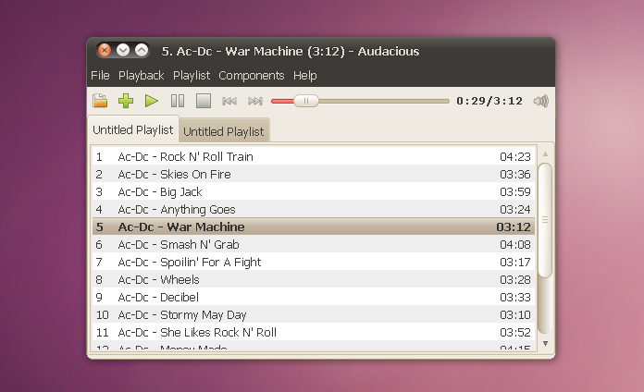Image resolution: width=644 pixels, height=392 pixels.
Task: Select track Ac-Dc - She Likes Rock N' Roll
Action: point(314,333)
